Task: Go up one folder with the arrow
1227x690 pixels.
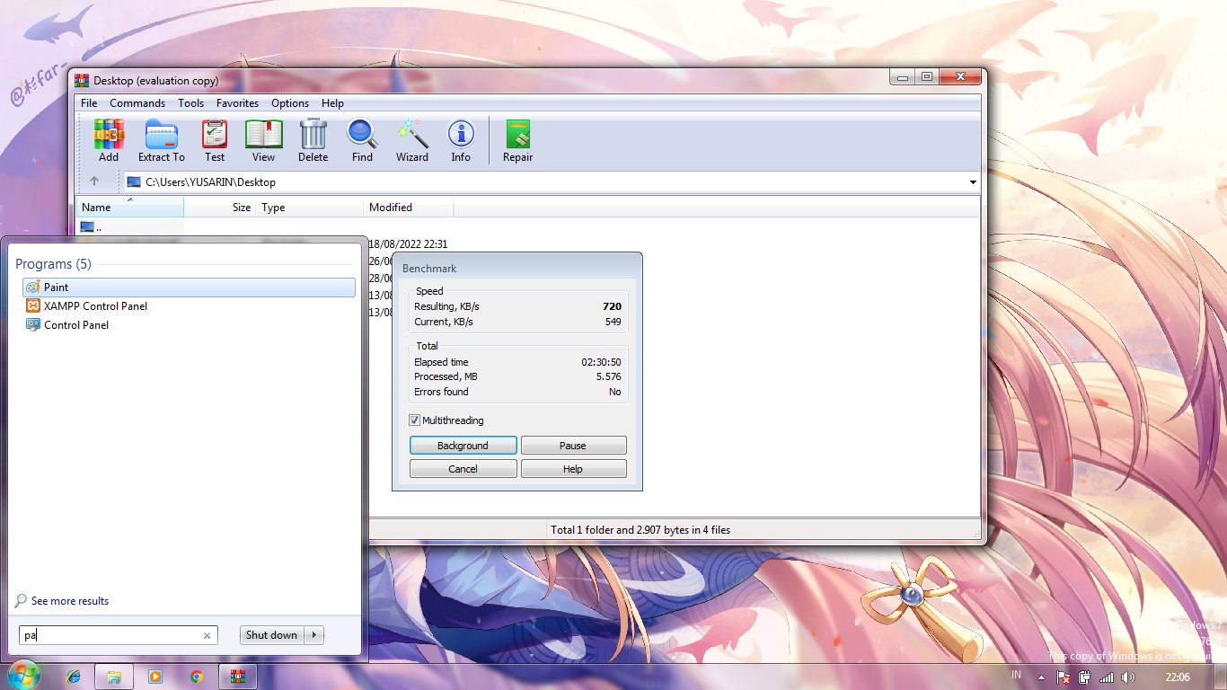Action: (94, 181)
